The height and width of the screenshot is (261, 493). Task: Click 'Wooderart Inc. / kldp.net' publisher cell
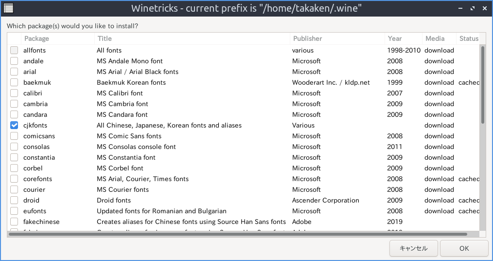(331, 82)
